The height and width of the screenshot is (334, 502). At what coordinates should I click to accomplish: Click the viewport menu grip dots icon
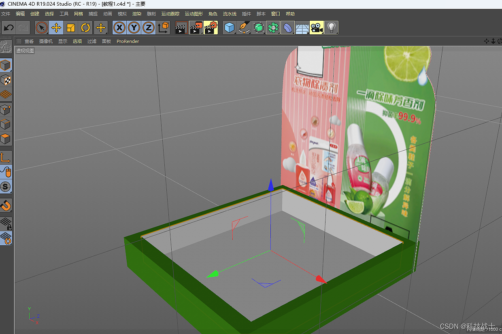19,41
